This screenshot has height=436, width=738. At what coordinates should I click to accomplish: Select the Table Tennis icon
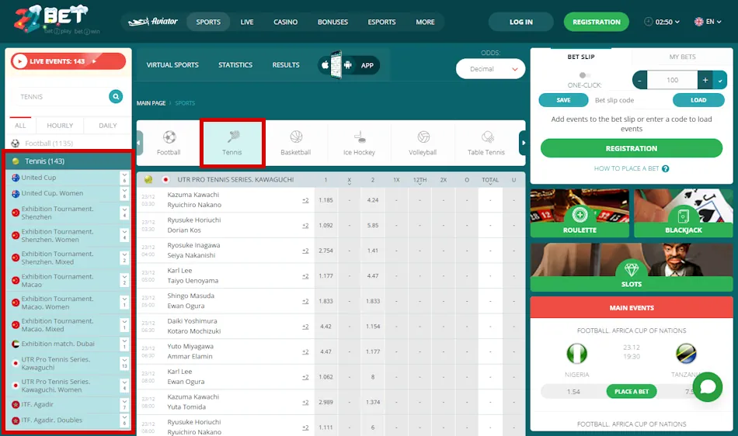point(487,137)
